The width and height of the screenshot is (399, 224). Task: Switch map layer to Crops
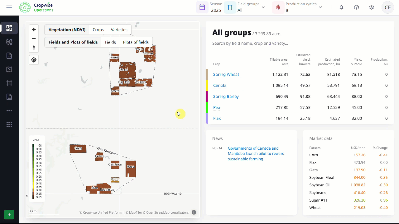[98, 30]
